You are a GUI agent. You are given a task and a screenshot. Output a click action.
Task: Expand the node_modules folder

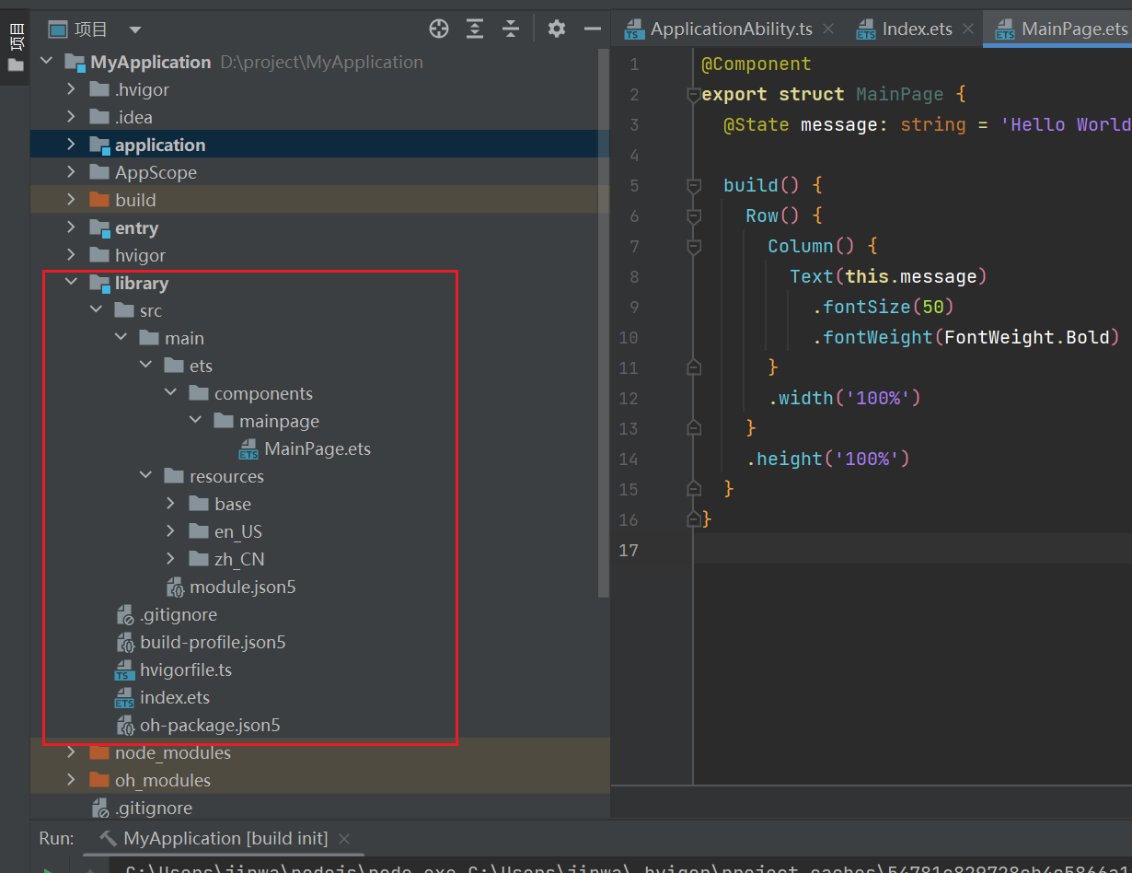(71, 752)
